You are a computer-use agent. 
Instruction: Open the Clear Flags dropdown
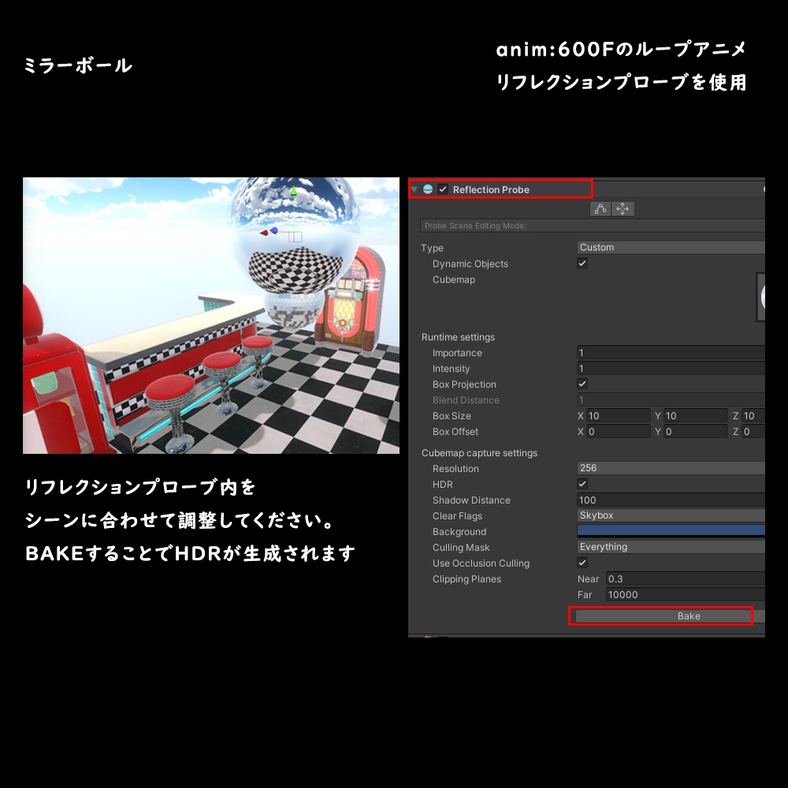point(670,515)
